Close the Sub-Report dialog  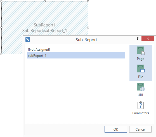[148, 38]
